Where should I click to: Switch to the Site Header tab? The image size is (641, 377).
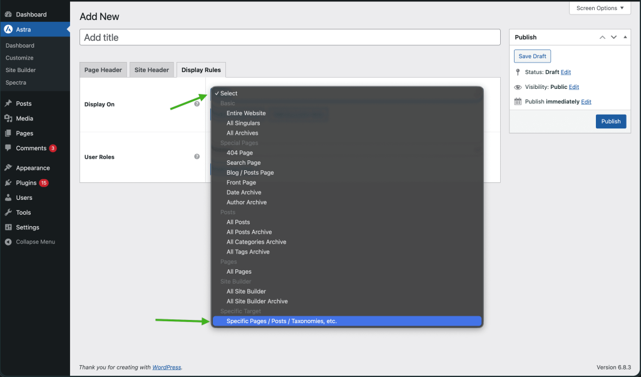coord(151,70)
